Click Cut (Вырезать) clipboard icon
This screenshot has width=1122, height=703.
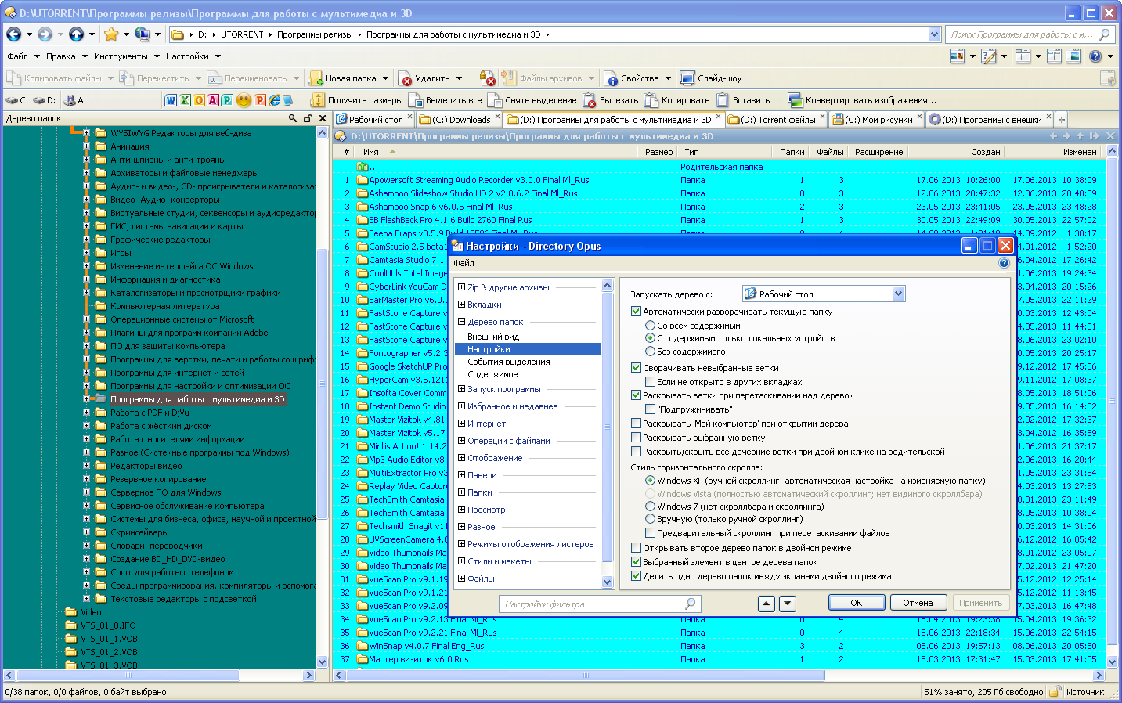pyautogui.click(x=590, y=100)
